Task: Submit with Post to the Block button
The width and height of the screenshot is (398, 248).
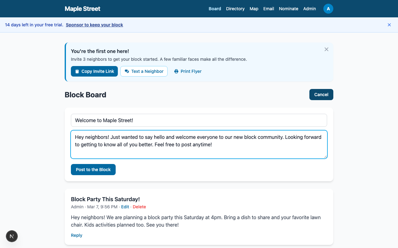Action: pyautogui.click(x=93, y=170)
